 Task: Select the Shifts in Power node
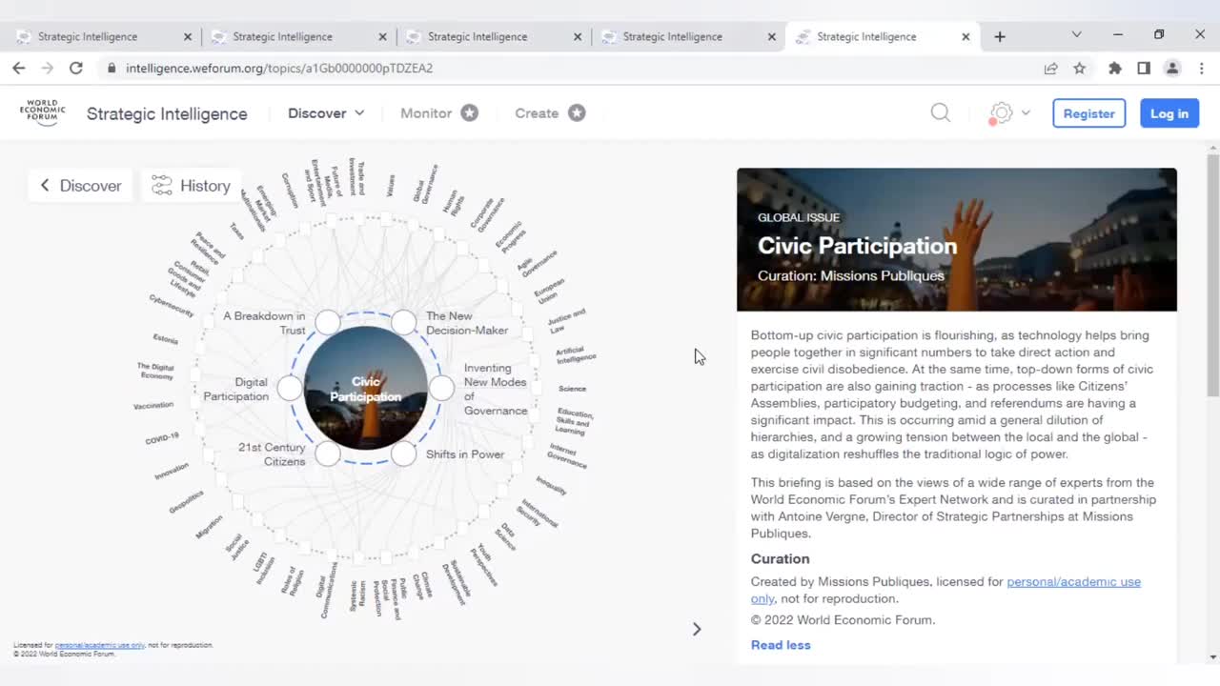tap(404, 454)
